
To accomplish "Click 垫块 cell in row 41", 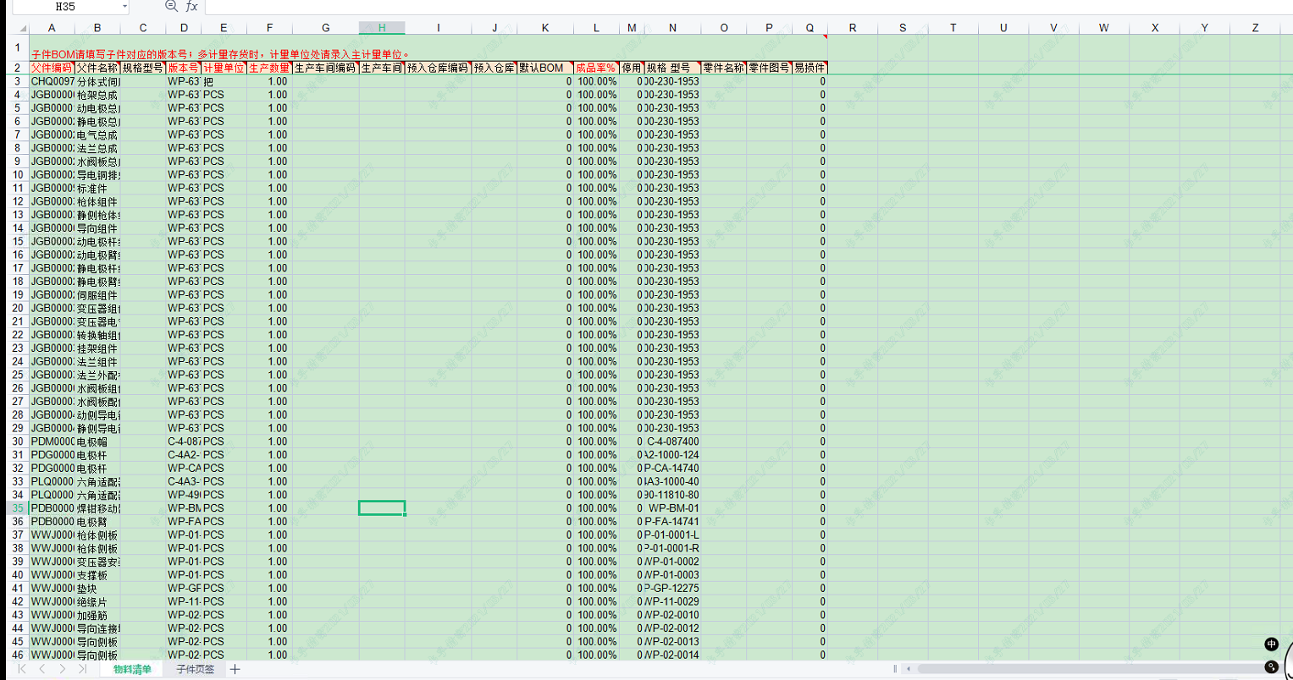I will 97,588.
